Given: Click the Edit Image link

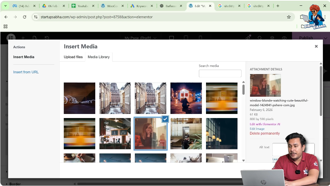Looking at the screenshot, I should [x=257, y=129].
